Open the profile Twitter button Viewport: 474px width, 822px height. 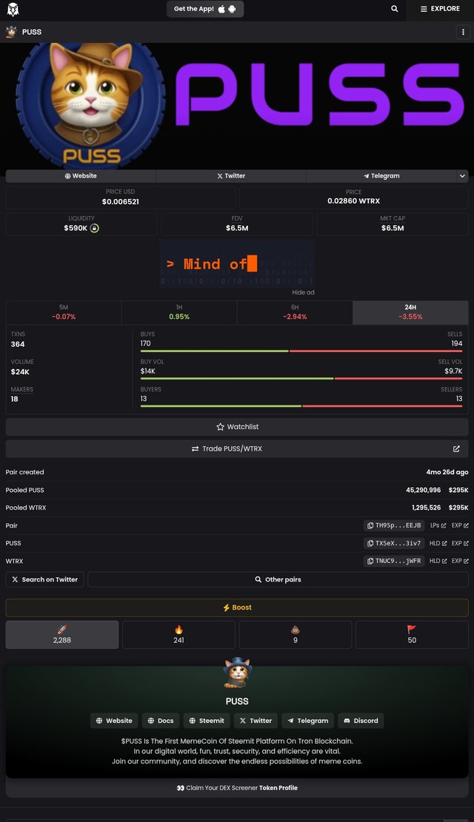pyautogui.click(x=256, y=721)
